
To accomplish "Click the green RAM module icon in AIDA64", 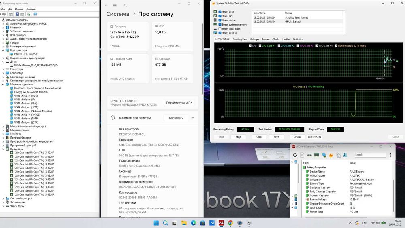I will pyautogui.click(x=316, y=155).
